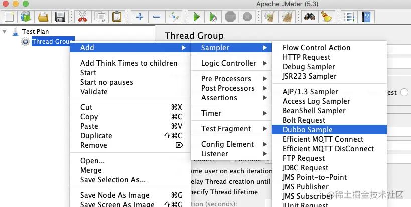The image size is (411, 207).
Task: Click the Test Plan flask icon
Action: [16, 32]
